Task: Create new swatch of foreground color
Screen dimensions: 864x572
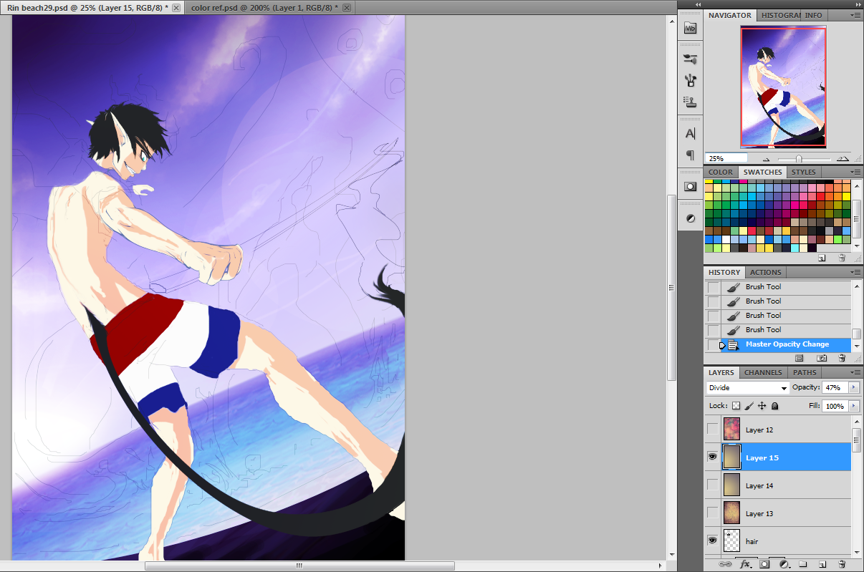Action: pyautogui.click(x=822, y=258)
